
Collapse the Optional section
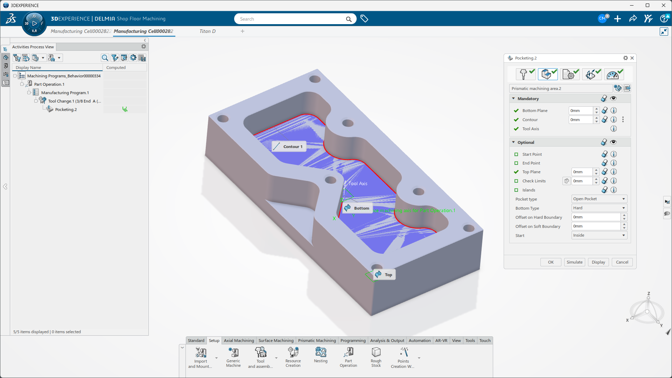click(513, 142)
